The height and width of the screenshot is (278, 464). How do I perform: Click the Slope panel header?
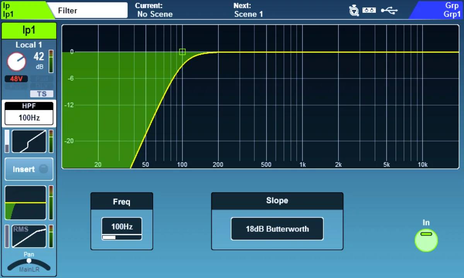point(277,201)
